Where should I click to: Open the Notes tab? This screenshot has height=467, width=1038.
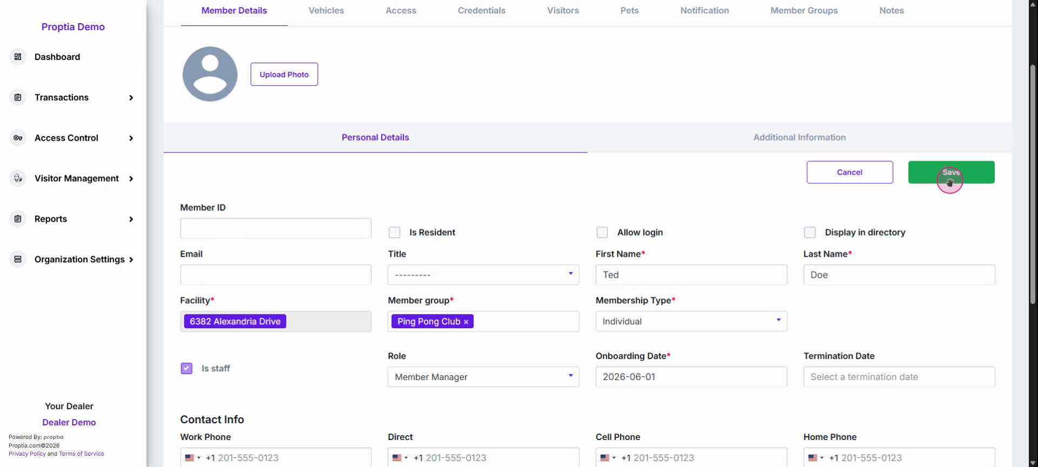tap(891, 10)
